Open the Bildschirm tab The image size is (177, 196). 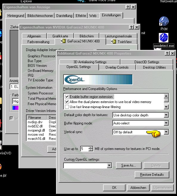(86, 36)
